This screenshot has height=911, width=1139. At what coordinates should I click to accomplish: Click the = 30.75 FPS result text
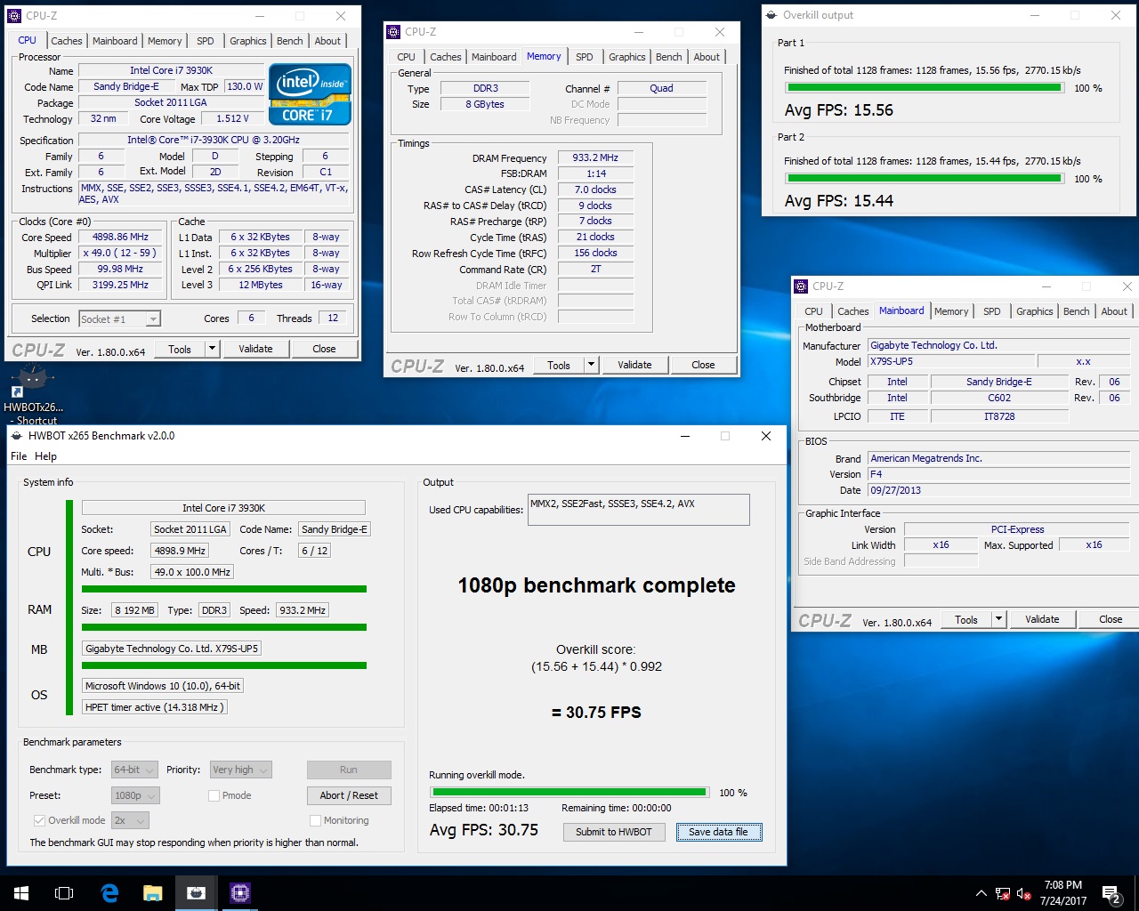(596, 712)
